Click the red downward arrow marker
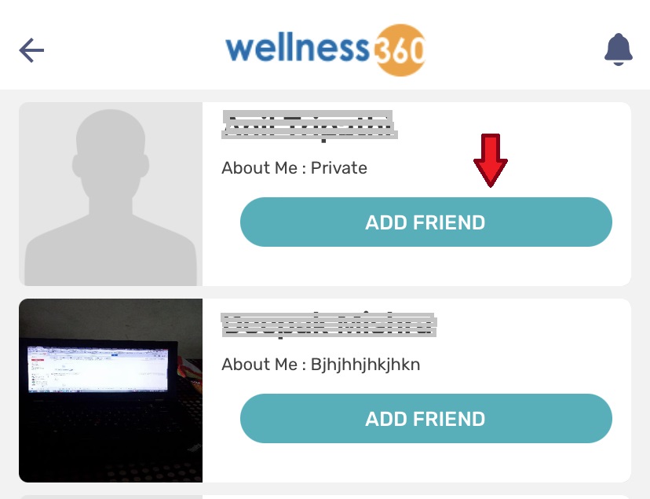Image resolution: width=650 pixels, height=499 pixels. click(491, 160)
